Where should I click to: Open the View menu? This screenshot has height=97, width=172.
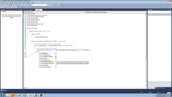pyautogui.click(x=8, y=3)
